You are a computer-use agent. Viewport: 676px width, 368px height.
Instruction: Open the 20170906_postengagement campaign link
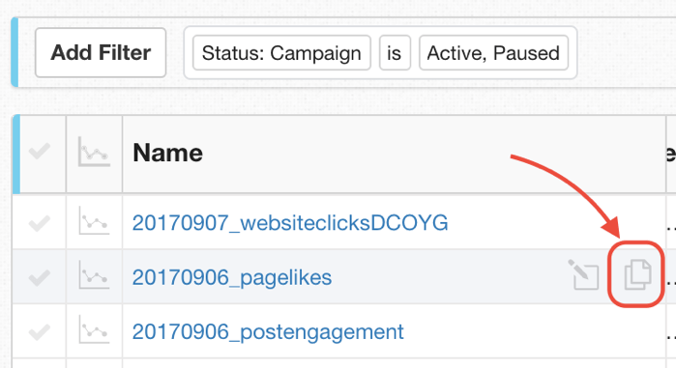268,332
